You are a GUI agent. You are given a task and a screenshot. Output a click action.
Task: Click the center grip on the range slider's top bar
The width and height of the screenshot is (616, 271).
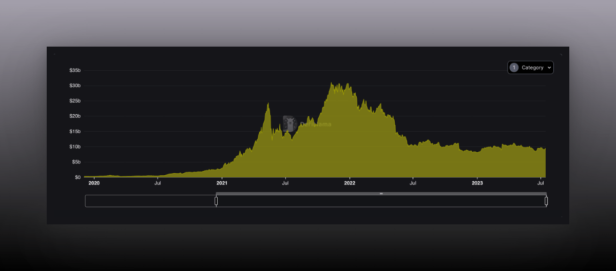381,194
